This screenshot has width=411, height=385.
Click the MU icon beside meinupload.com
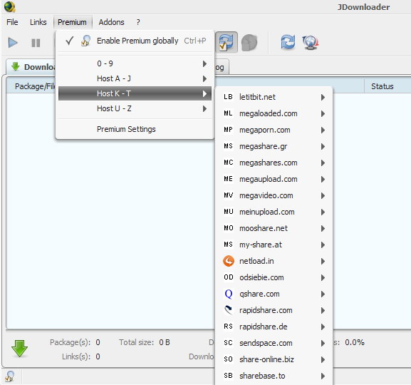click(x=229, y=212)
